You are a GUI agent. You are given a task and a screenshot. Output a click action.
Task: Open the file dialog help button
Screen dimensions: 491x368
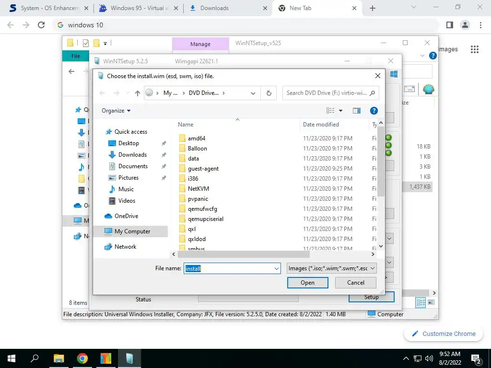374,111
